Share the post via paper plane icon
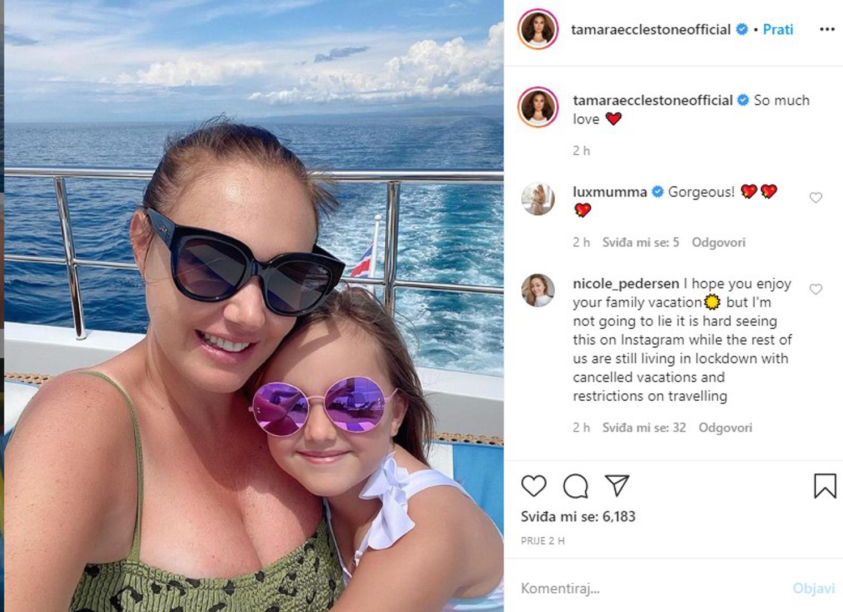This screenshot has height=612, width=843. [617, 485]
